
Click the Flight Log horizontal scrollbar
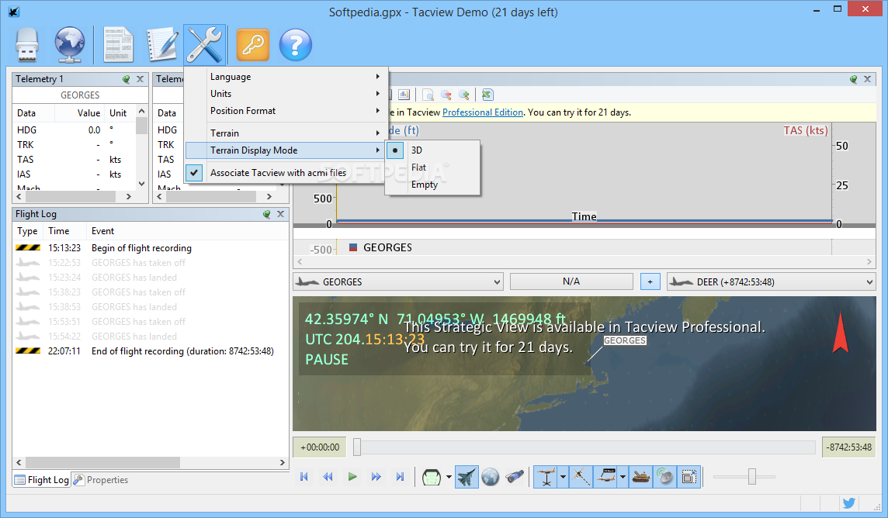point(102,462)
